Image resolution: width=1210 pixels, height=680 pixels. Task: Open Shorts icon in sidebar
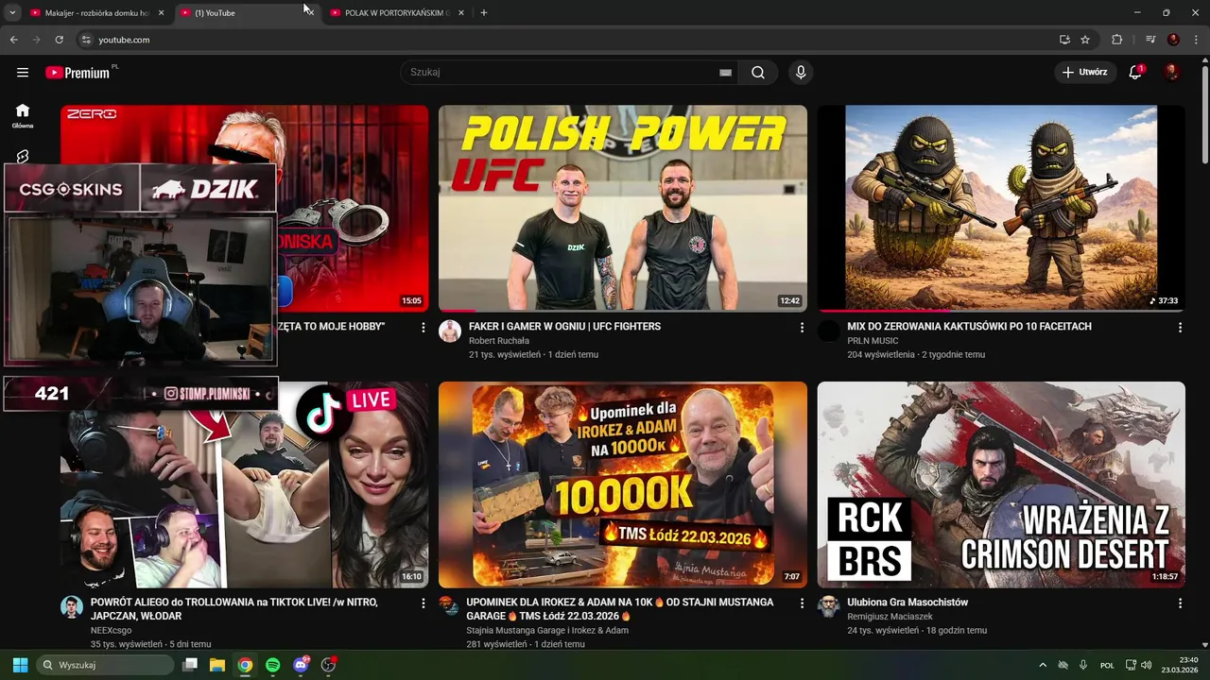tap(23, 157)
